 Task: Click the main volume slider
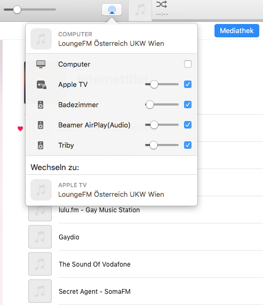pyautogui.click(x=30, y=10)
